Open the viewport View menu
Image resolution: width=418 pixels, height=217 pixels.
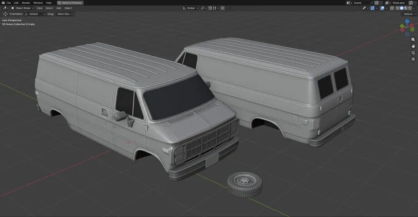pyautogui.click(x=40, y=8)
